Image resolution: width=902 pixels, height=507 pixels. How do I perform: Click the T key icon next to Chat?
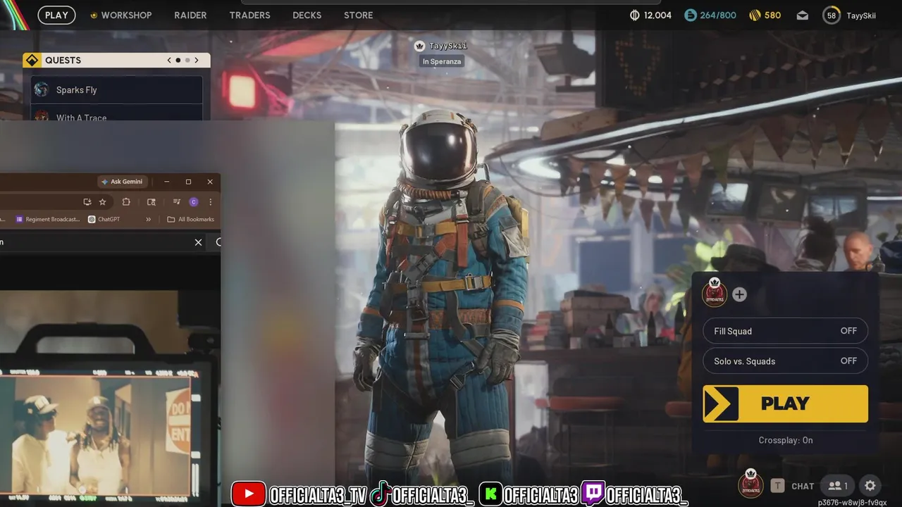coord(777,485)
